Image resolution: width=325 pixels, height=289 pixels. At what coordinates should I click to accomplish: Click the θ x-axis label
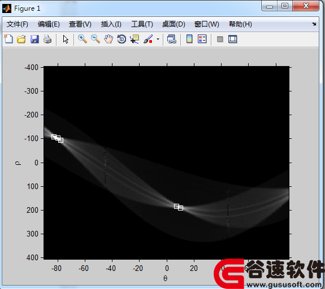click(x=165, y=278)
